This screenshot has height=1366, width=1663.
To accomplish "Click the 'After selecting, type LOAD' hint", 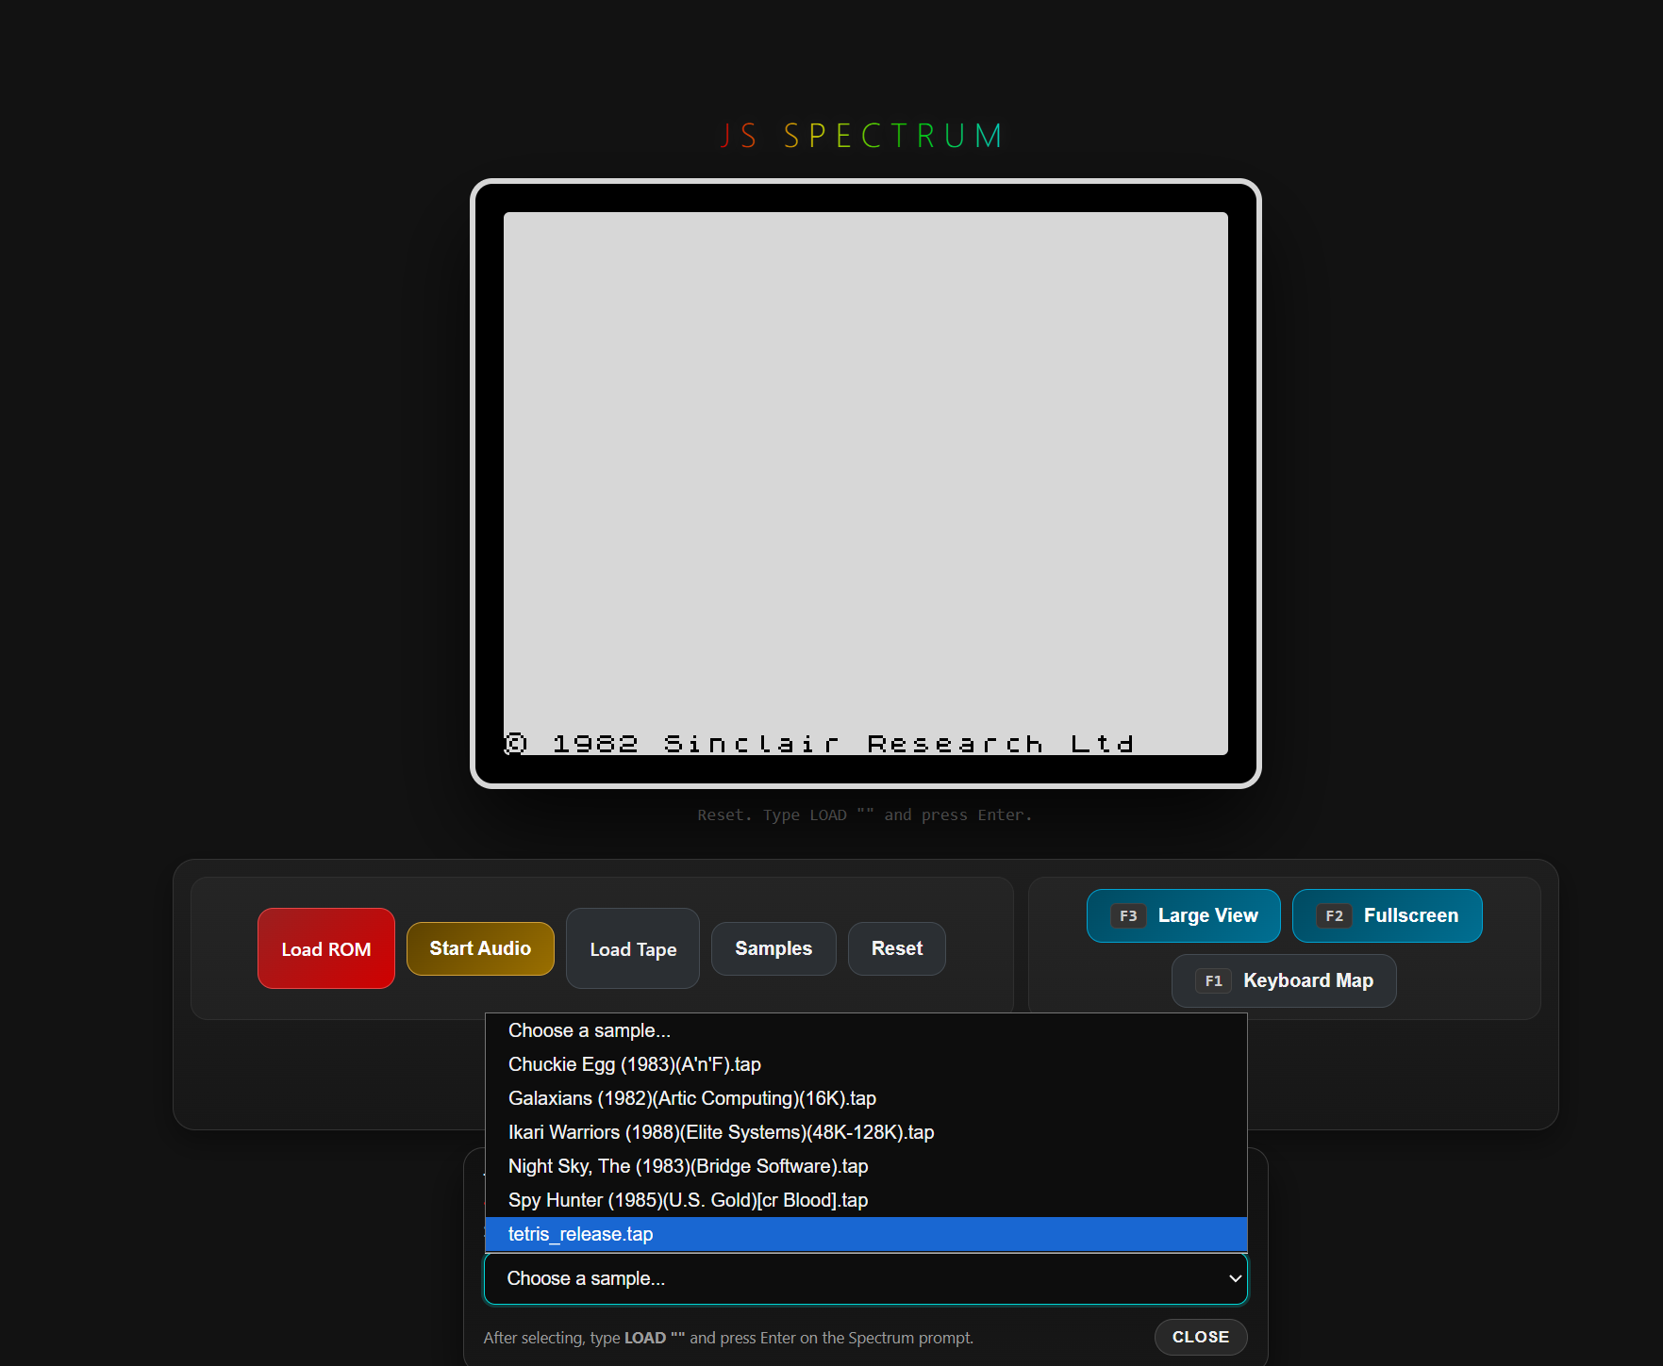I will [728, 1338].
